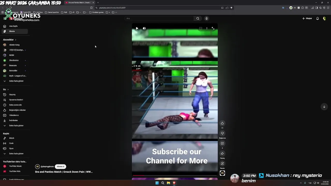Open the Windows Start menu
This screenshot has width=331, height=186.
tap(157, 183)
